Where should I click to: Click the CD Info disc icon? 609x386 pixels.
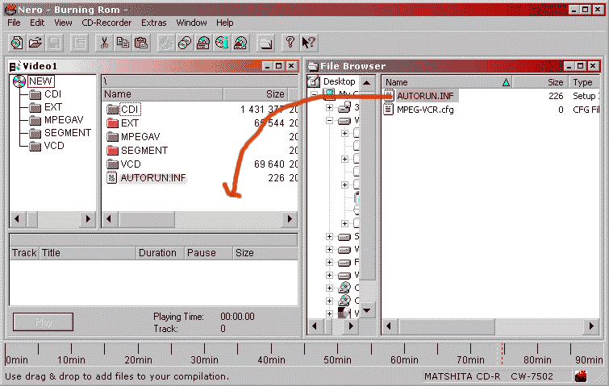[x=222, y=43]
